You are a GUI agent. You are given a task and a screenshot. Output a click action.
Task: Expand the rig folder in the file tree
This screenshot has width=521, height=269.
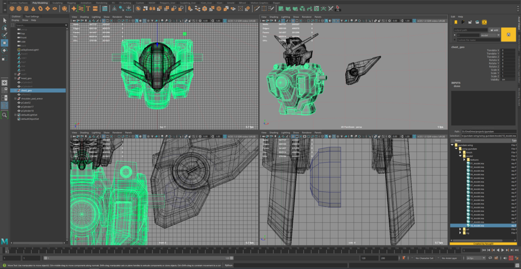pos(460,233)
